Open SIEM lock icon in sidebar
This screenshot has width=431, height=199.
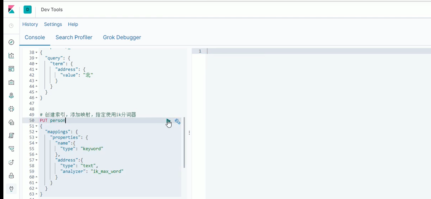[x=11, y=175]
